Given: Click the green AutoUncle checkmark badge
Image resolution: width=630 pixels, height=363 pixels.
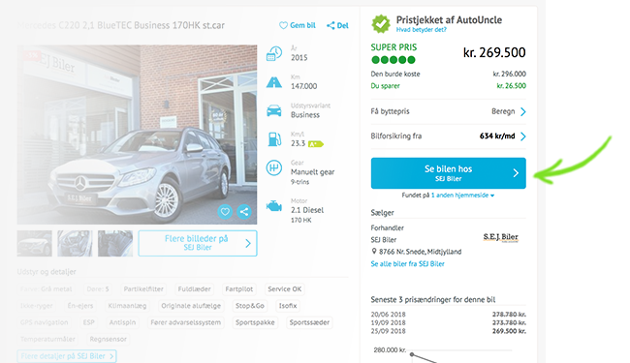Looking at the screenshot, I should click(381, 23).
